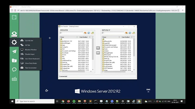
Task: Refresh the SDP-K12-17 file list
Action: (130, 33)
